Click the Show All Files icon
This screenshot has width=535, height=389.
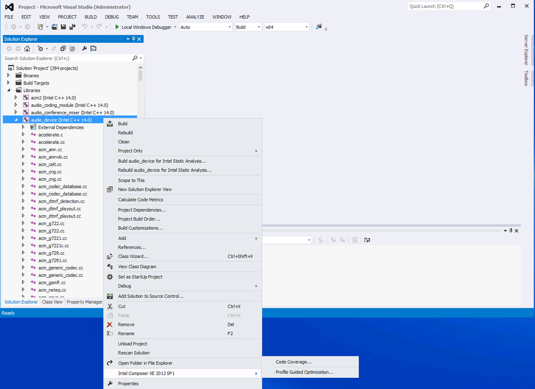pos(72,49)
